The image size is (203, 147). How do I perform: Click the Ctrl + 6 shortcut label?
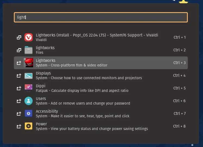(x=179, y=101)
